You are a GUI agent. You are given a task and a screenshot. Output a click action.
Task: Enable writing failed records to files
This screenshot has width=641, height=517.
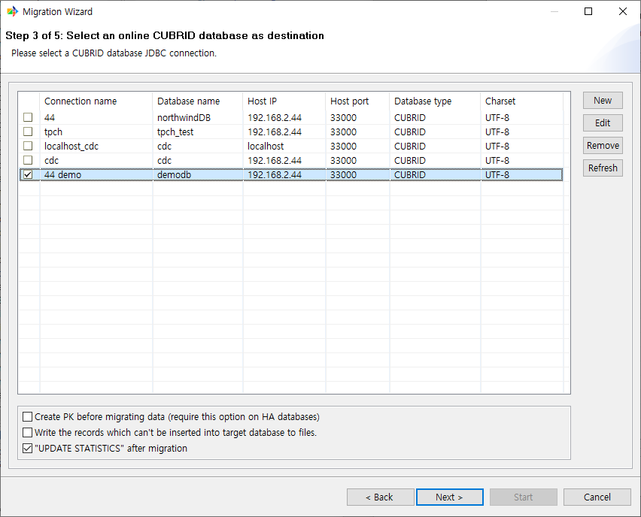28,433
